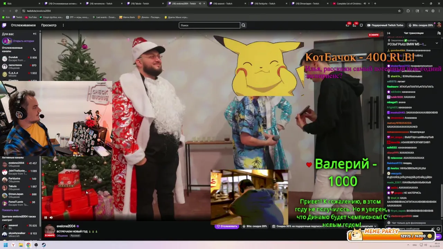The width and height of the screenshot is (443, 249).
Task: Switch the ENG keyboard language
Action: click(x=415, y=245)
